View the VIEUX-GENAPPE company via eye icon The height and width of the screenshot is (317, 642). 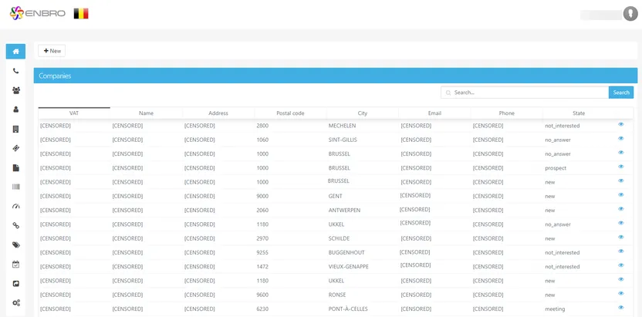(x=620, y=265)
